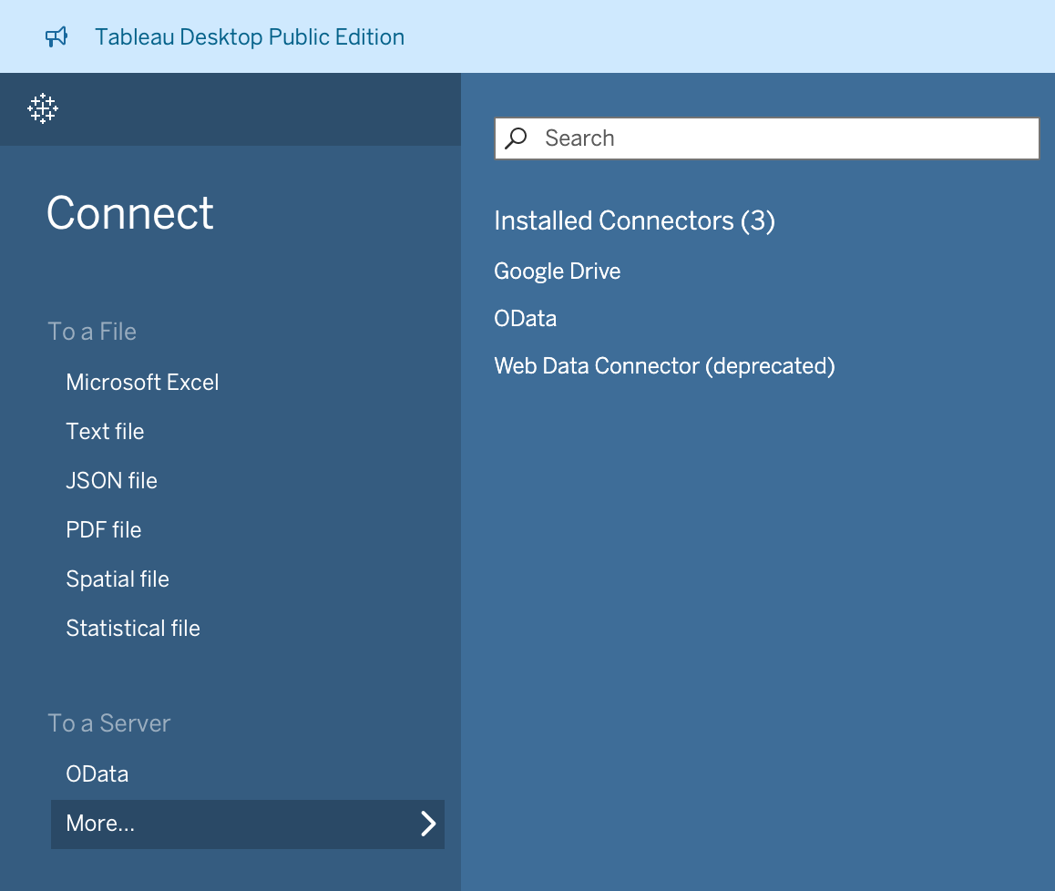The image size is (1055, 891).
Task: Choose OData from Installed Connectors list
Action: (x=526, y=318)
